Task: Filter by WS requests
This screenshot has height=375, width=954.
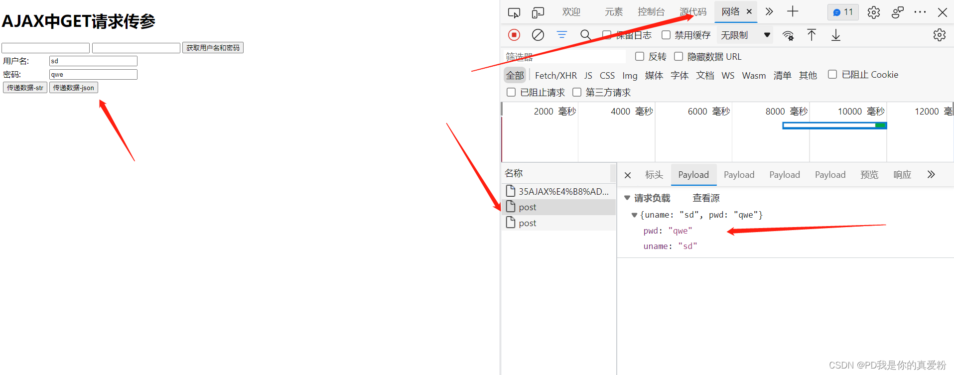Action: 728,75
